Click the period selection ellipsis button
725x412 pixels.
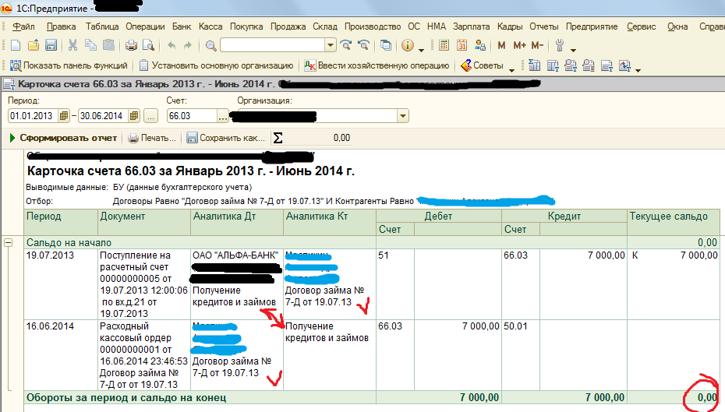click(x=151, y=116)
